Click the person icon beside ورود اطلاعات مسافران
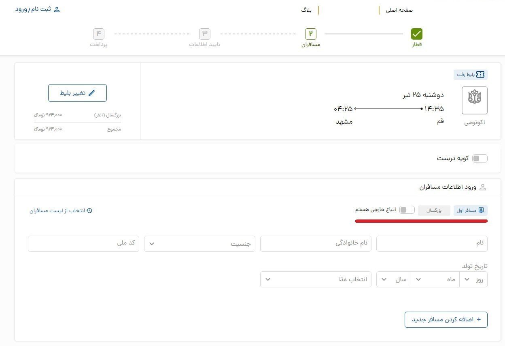The image size is (505, 346). click(x=482, y=187)
